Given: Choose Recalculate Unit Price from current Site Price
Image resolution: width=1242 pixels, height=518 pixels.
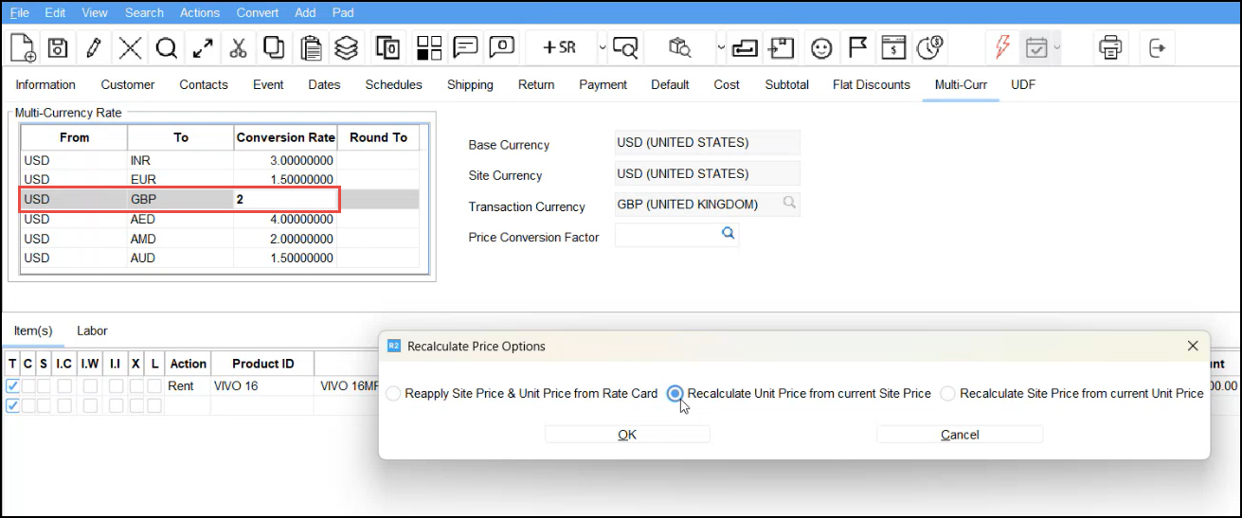Looking at the screenshot, I should (675, 394).
